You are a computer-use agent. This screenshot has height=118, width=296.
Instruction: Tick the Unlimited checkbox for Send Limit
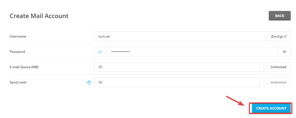(x=266, y=82)
